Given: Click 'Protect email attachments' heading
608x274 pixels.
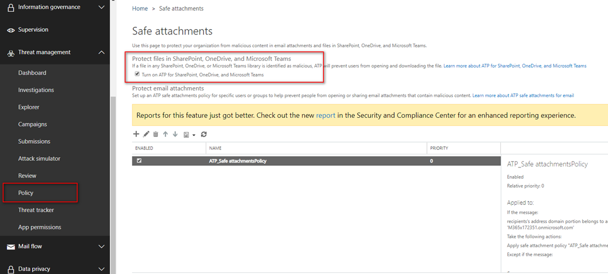Looking at the screenshot, I should point(168,88).
